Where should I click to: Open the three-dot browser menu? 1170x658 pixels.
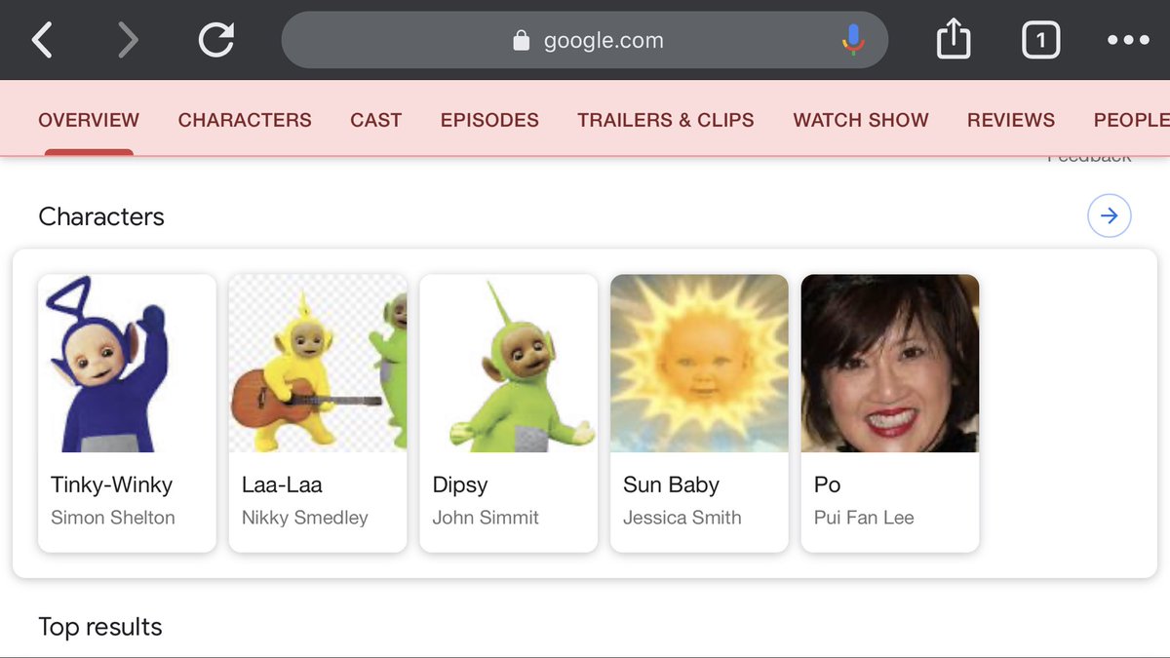pyautogui.click(x=1128, y=40)
